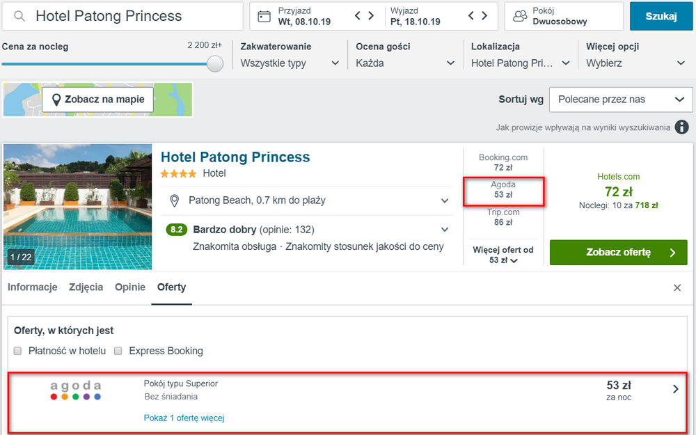Open Agoda offer with right chevron
The image size is (696, 435).
(676, 389)
